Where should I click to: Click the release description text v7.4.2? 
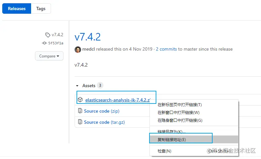coord(81,65)
